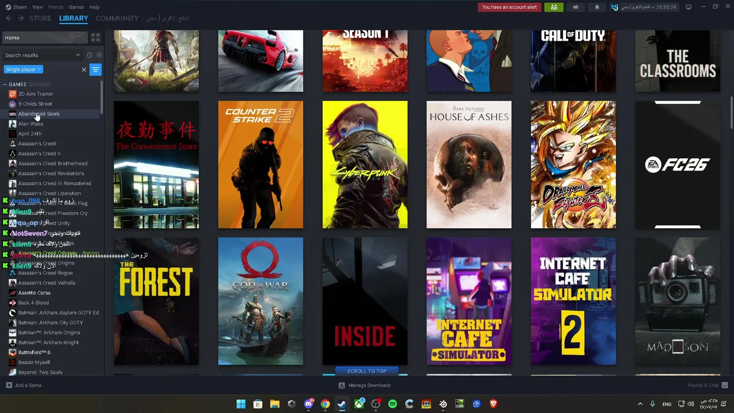Switch to the COMMUNITY tab
This screenshot has height=413, width=734.
tap(117, 18)
